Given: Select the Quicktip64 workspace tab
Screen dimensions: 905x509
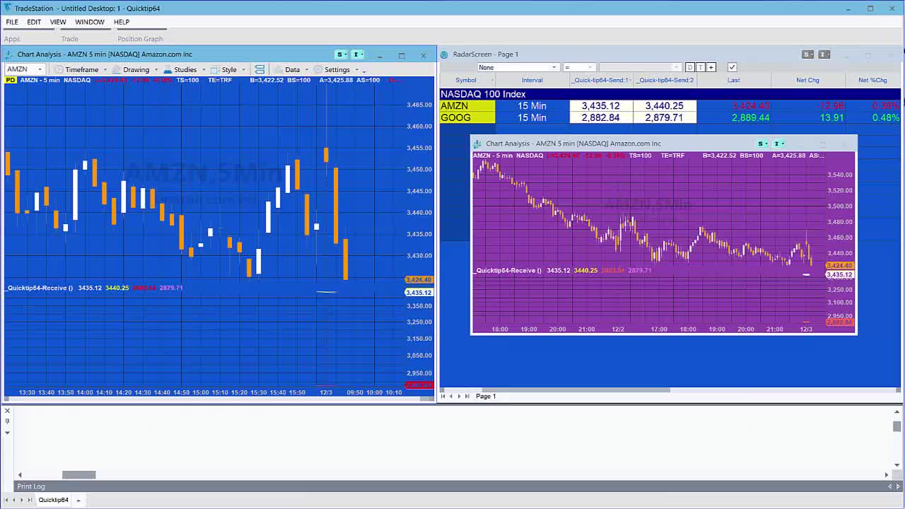Looking at the screenshot, I should [x=53, y=500].
